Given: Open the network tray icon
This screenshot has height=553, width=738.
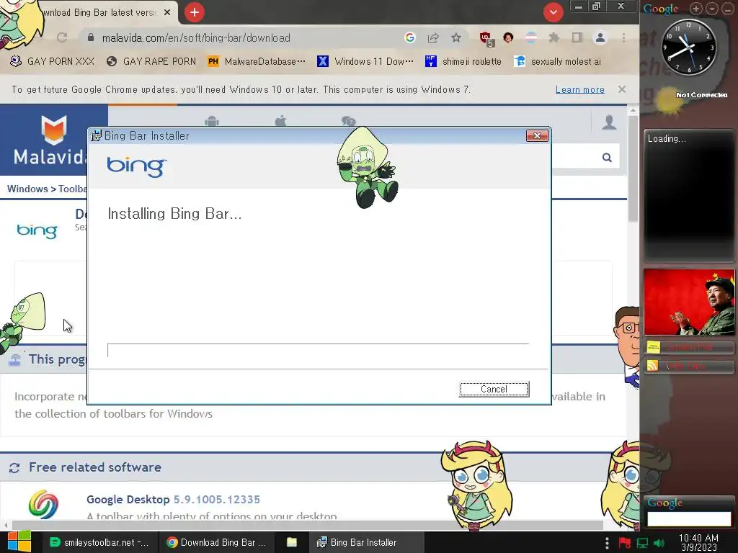Looking at the screenshot, I should click(x=642, y=543).
